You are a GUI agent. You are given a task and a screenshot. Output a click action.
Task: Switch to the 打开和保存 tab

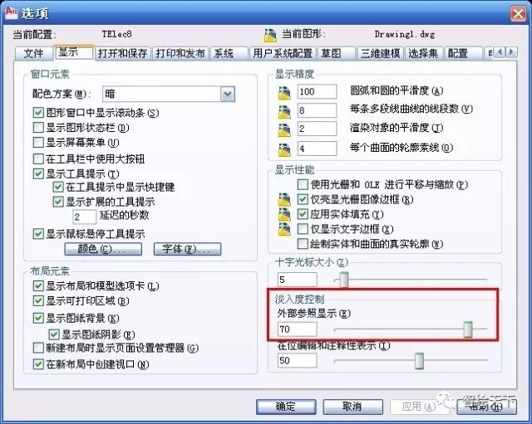[x=122, y=53]
